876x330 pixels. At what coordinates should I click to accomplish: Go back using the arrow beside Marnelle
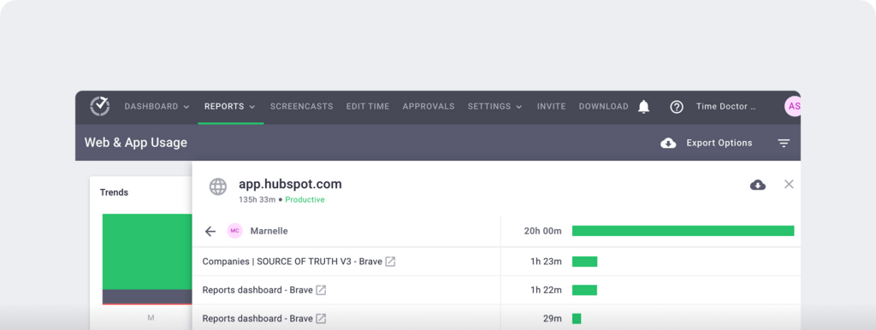click(210, 231)
